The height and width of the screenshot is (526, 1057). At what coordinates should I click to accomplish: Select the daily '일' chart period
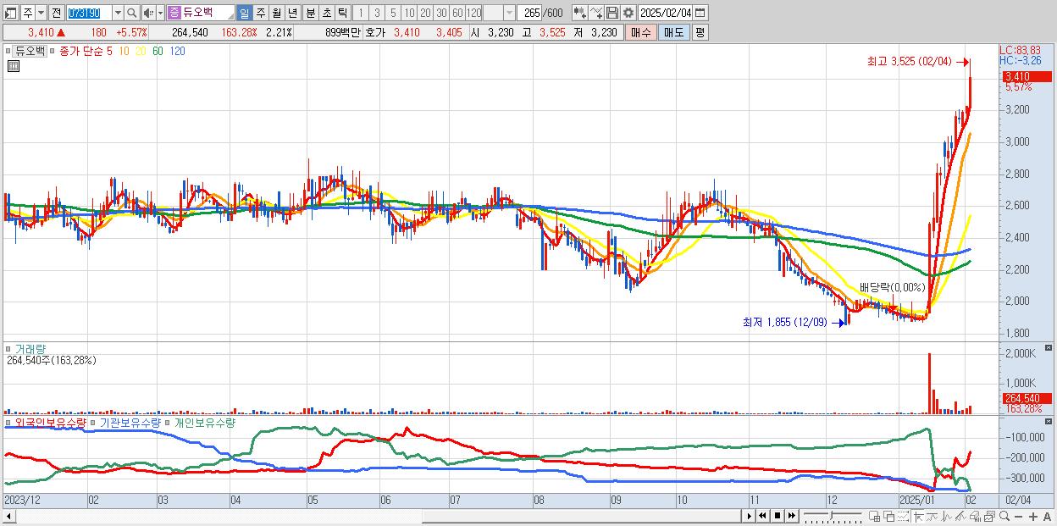[244, 13]
